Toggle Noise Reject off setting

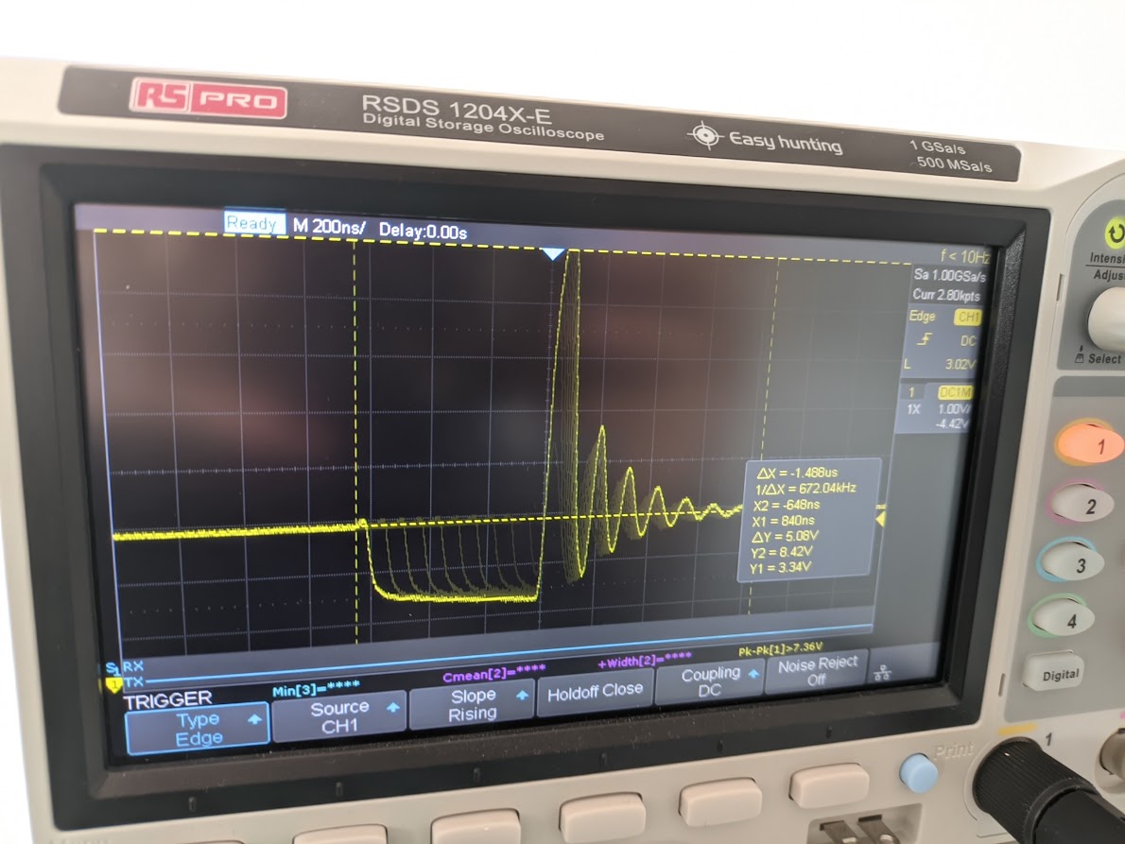click(816, 672)
